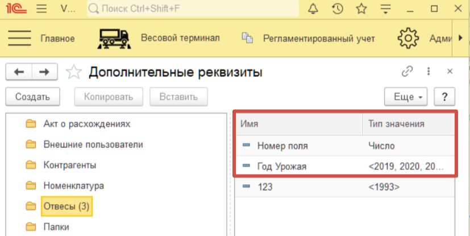The width and height of the screenshot is (470, 236).
Task: Click the help question mark button
Action: (445, 97)
